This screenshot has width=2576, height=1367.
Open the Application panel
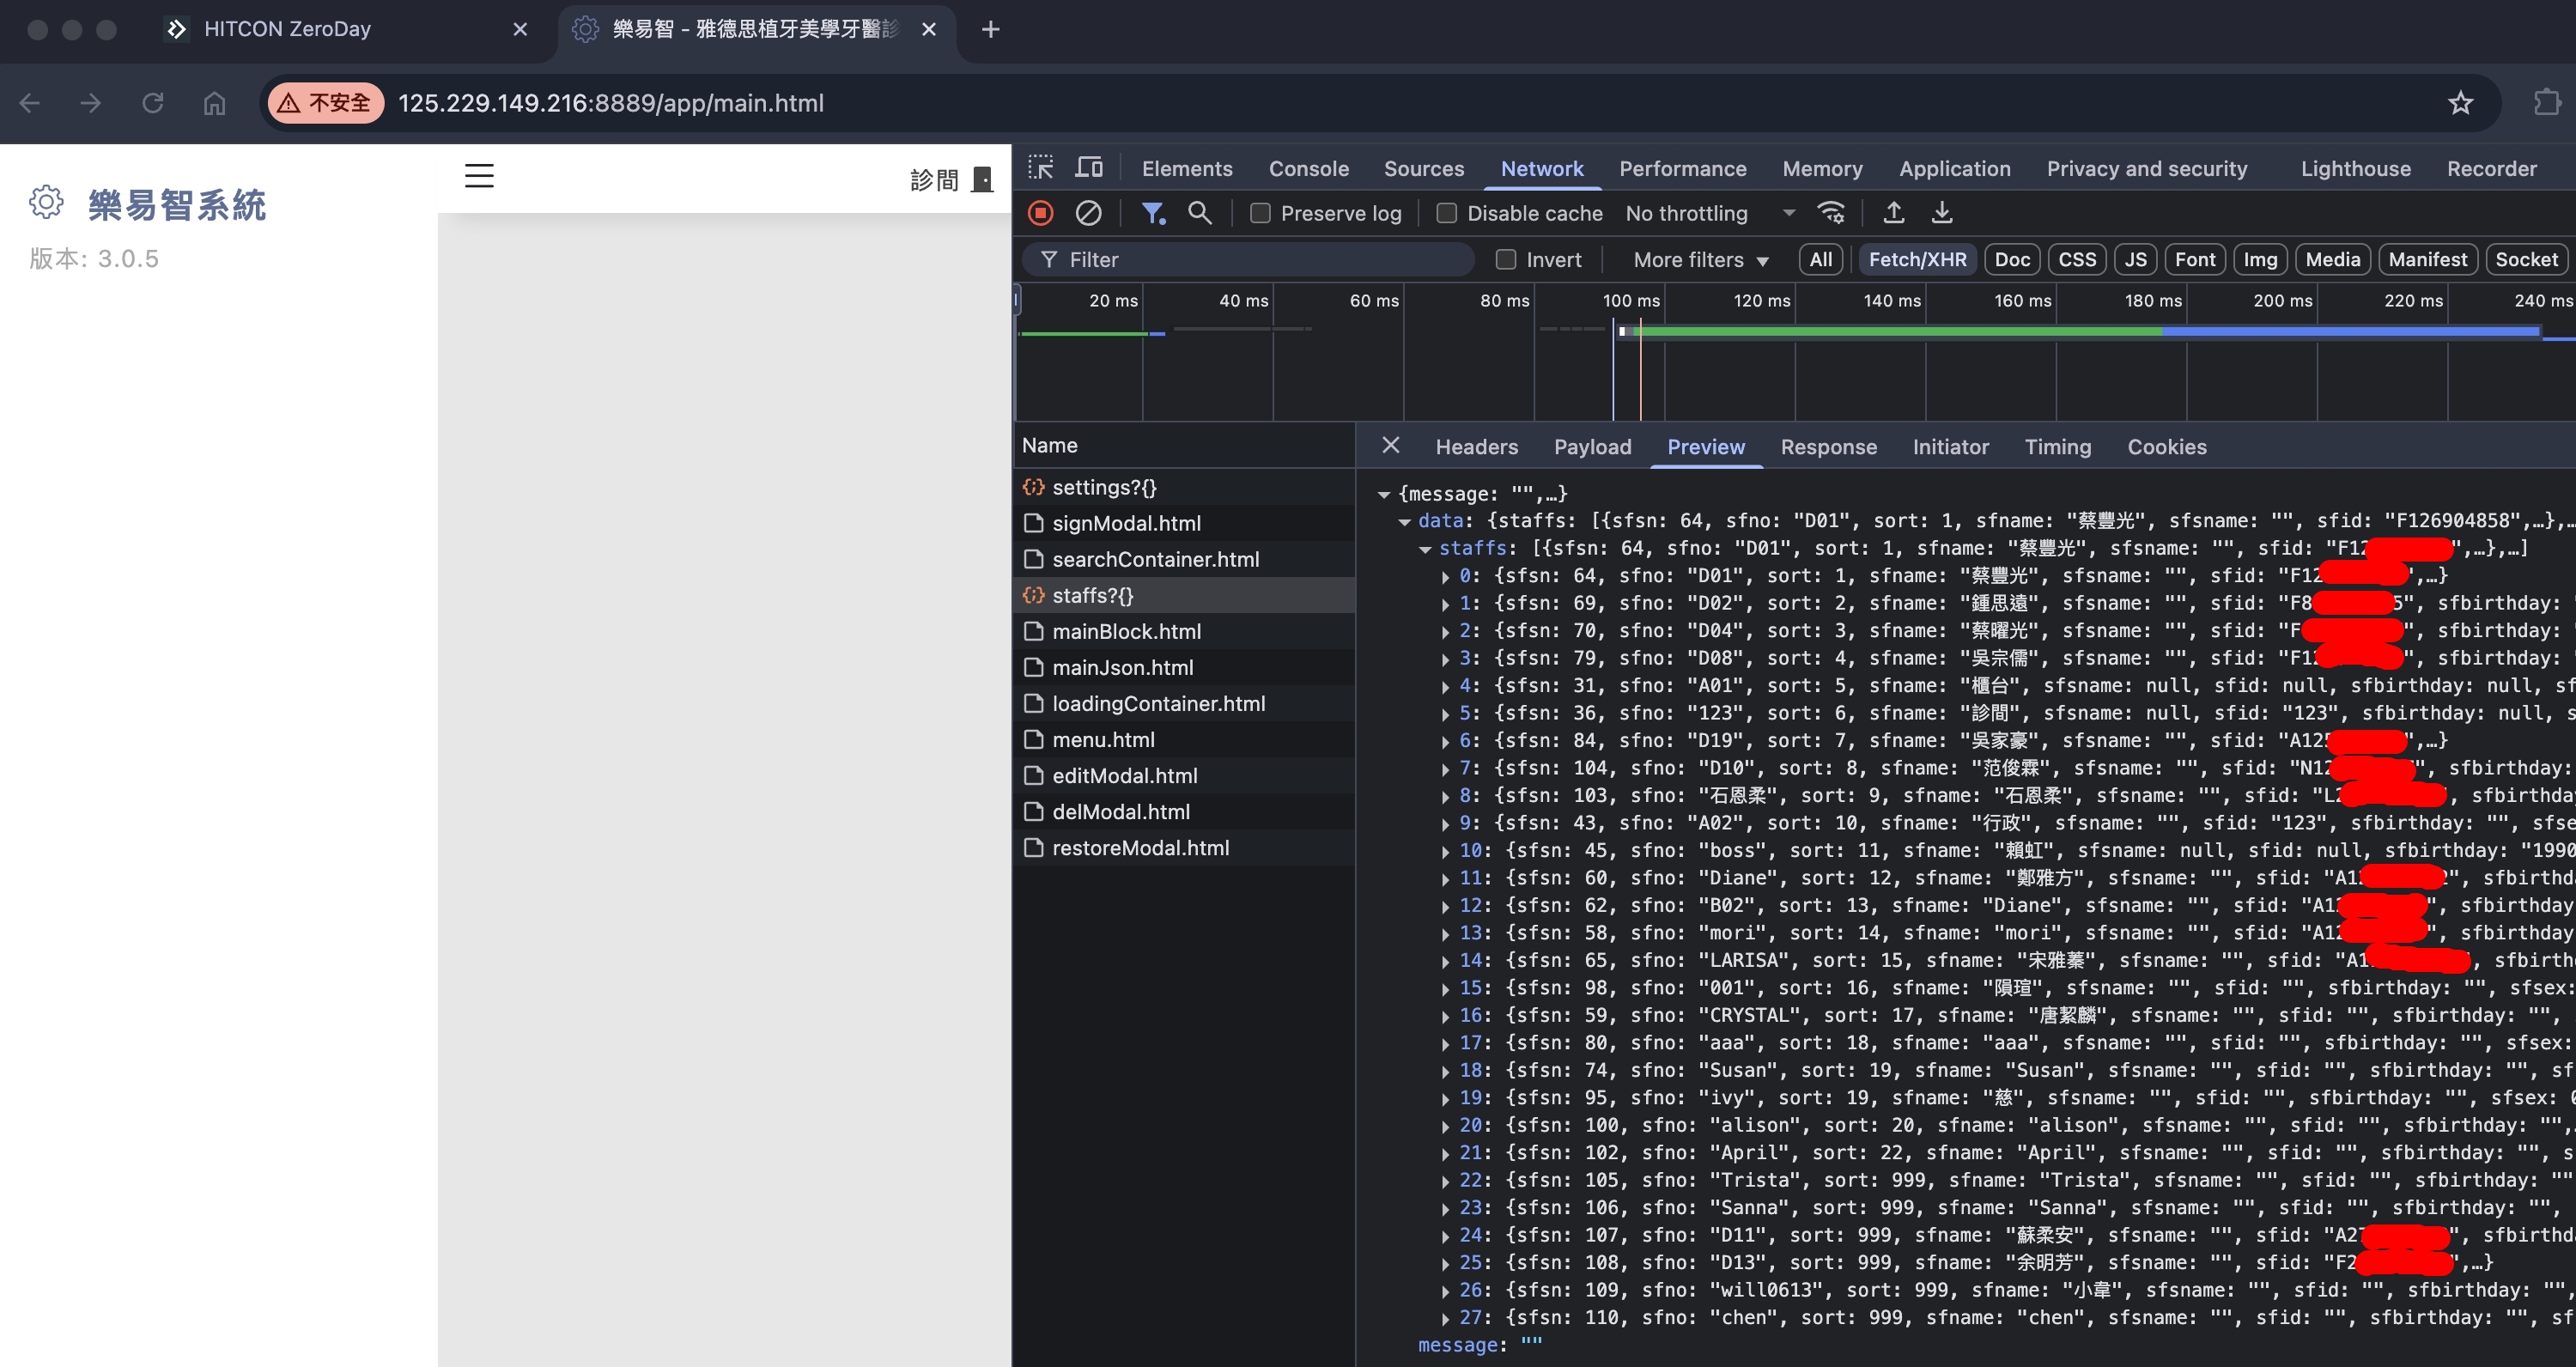tap(1954, 169)
